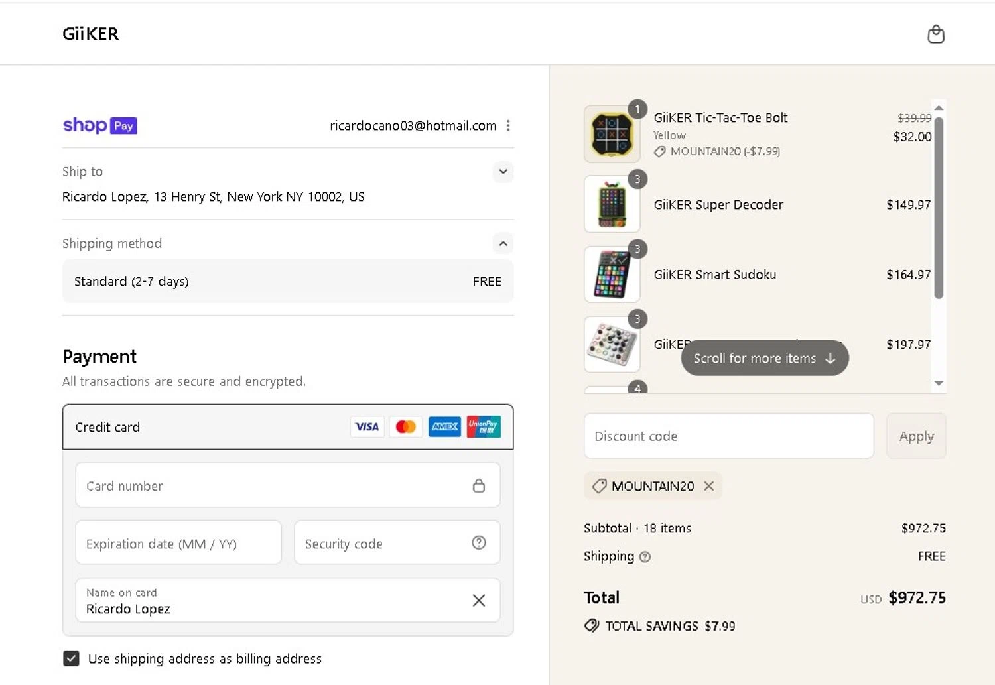Click the quantity badge on Super Decoder
This screenshot has height=685, width=995.
637,179
